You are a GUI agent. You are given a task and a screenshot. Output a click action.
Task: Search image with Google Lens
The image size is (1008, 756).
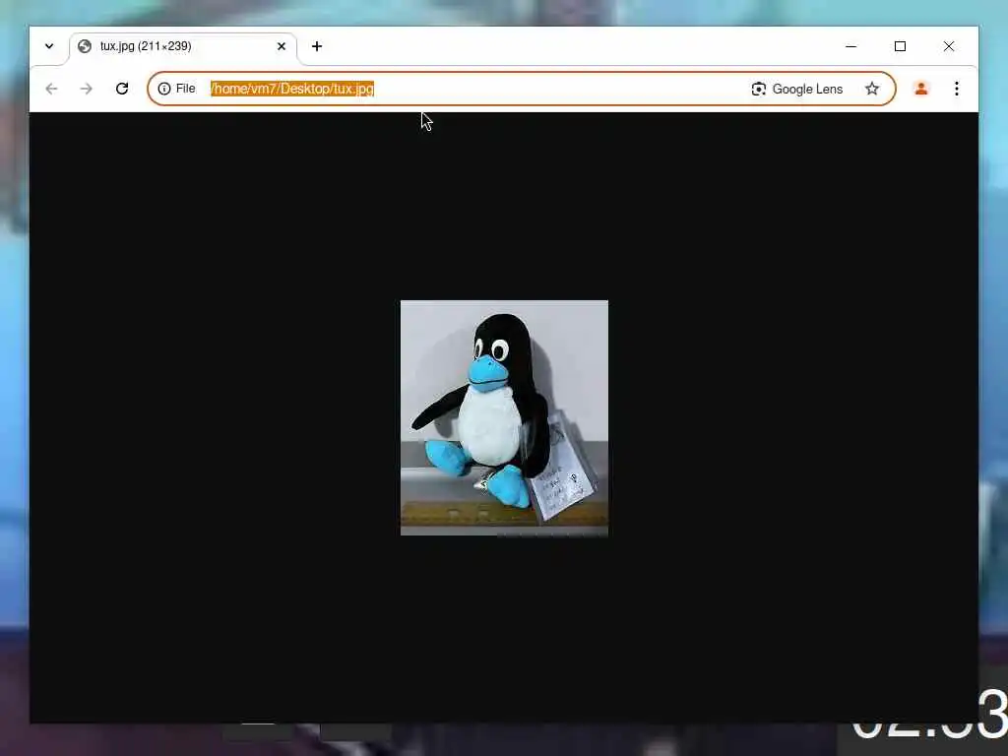pyautogui.click(x=796, y=89)
